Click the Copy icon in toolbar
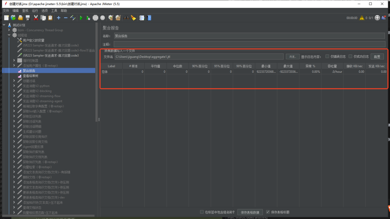 pyautogui.click(x=43, y=18)
